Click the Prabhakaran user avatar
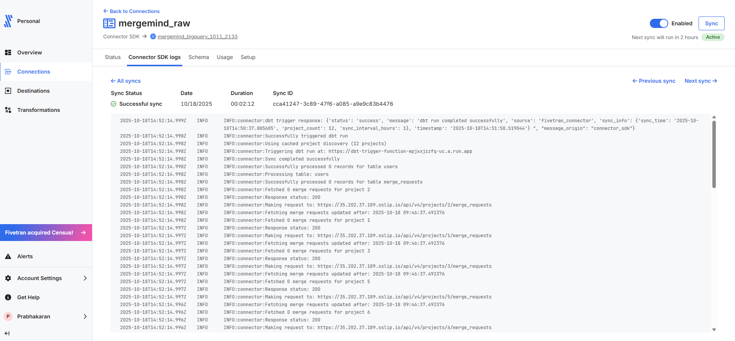Image resolution: width=735 pixels, height=341 pixels. [8, 316]
